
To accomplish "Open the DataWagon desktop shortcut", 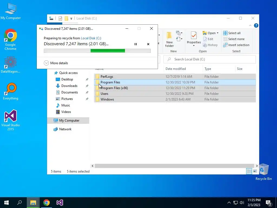I will click(x=11, y=65).
